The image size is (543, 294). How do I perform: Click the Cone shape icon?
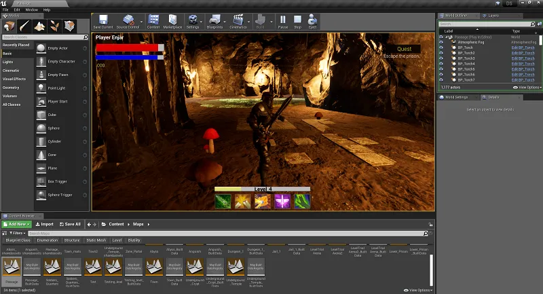tap(41, 155)
